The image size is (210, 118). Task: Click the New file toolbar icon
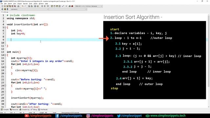coord(2,6)
